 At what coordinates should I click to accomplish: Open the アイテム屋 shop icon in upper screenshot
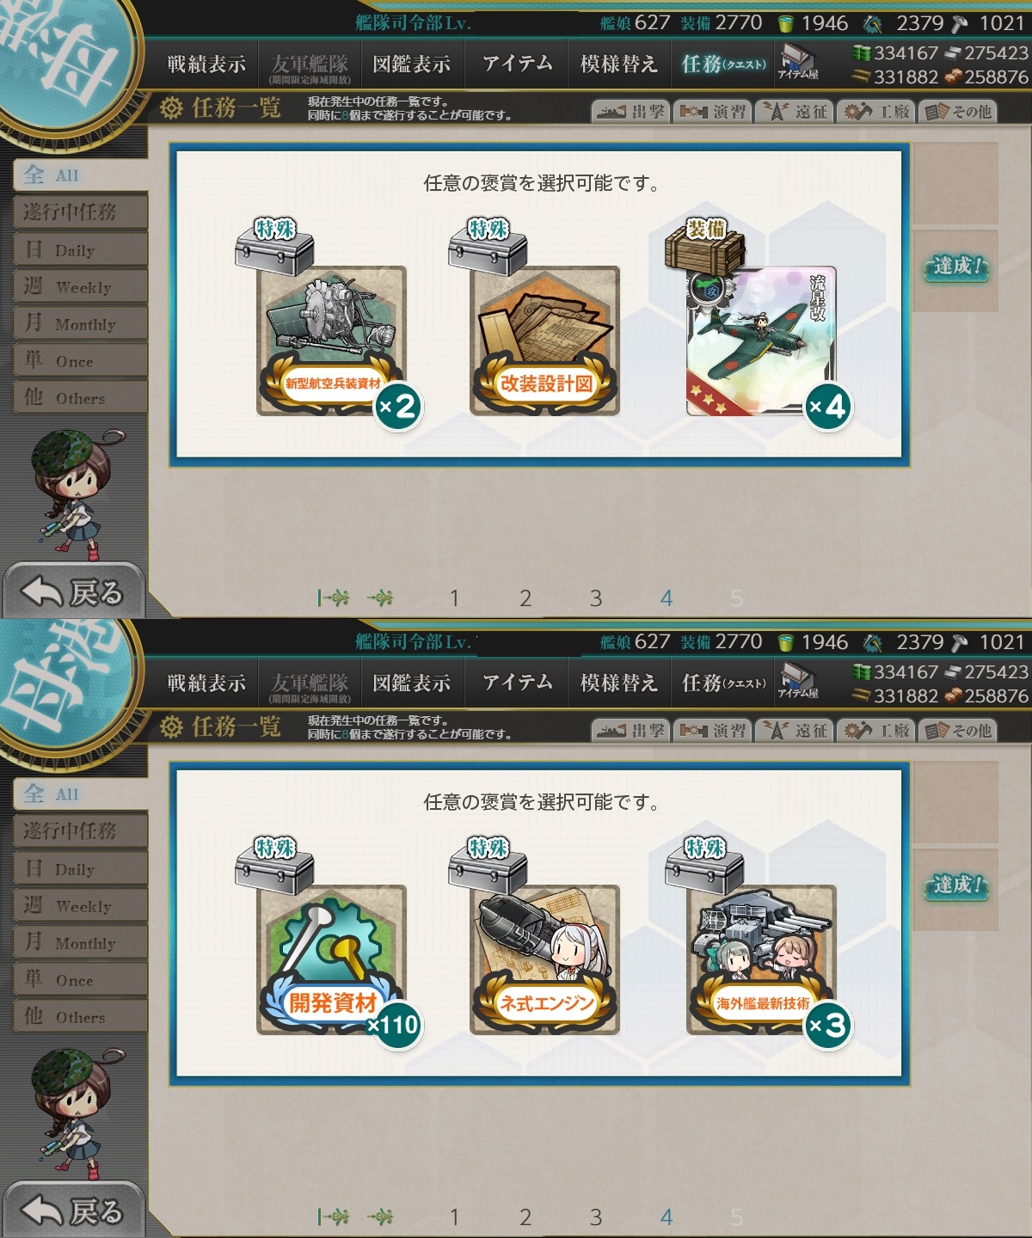pyautogui.click(x=798, y=62)
